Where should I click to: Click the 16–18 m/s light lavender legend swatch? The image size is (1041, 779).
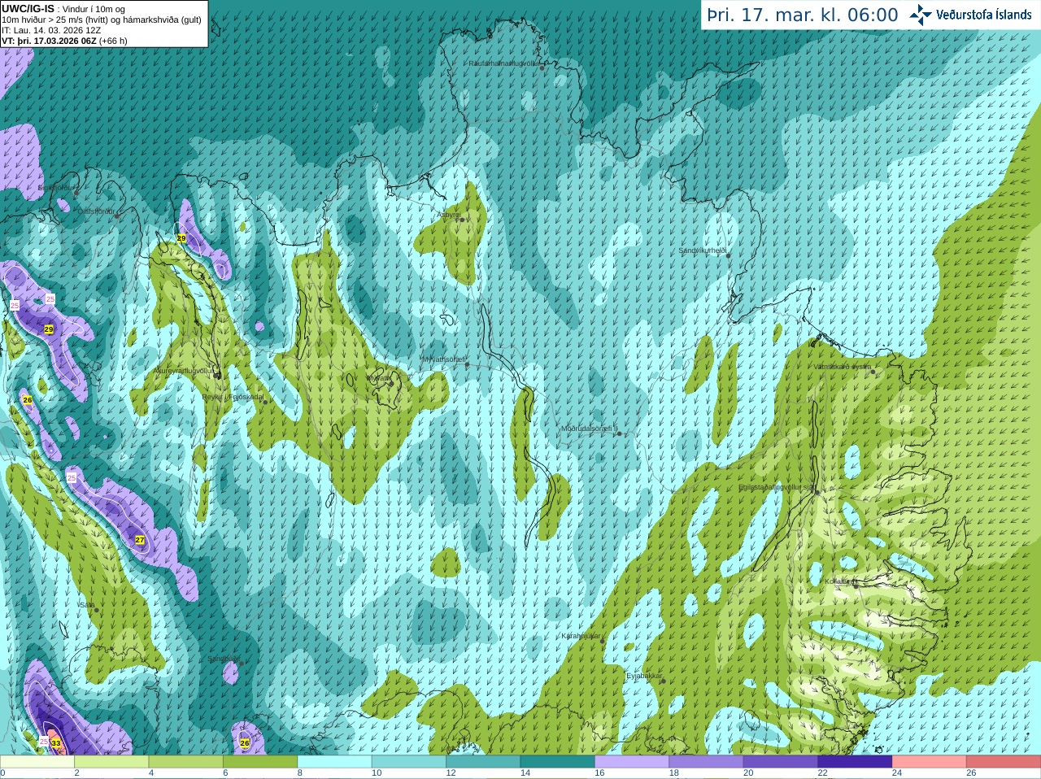pos(632,762)
